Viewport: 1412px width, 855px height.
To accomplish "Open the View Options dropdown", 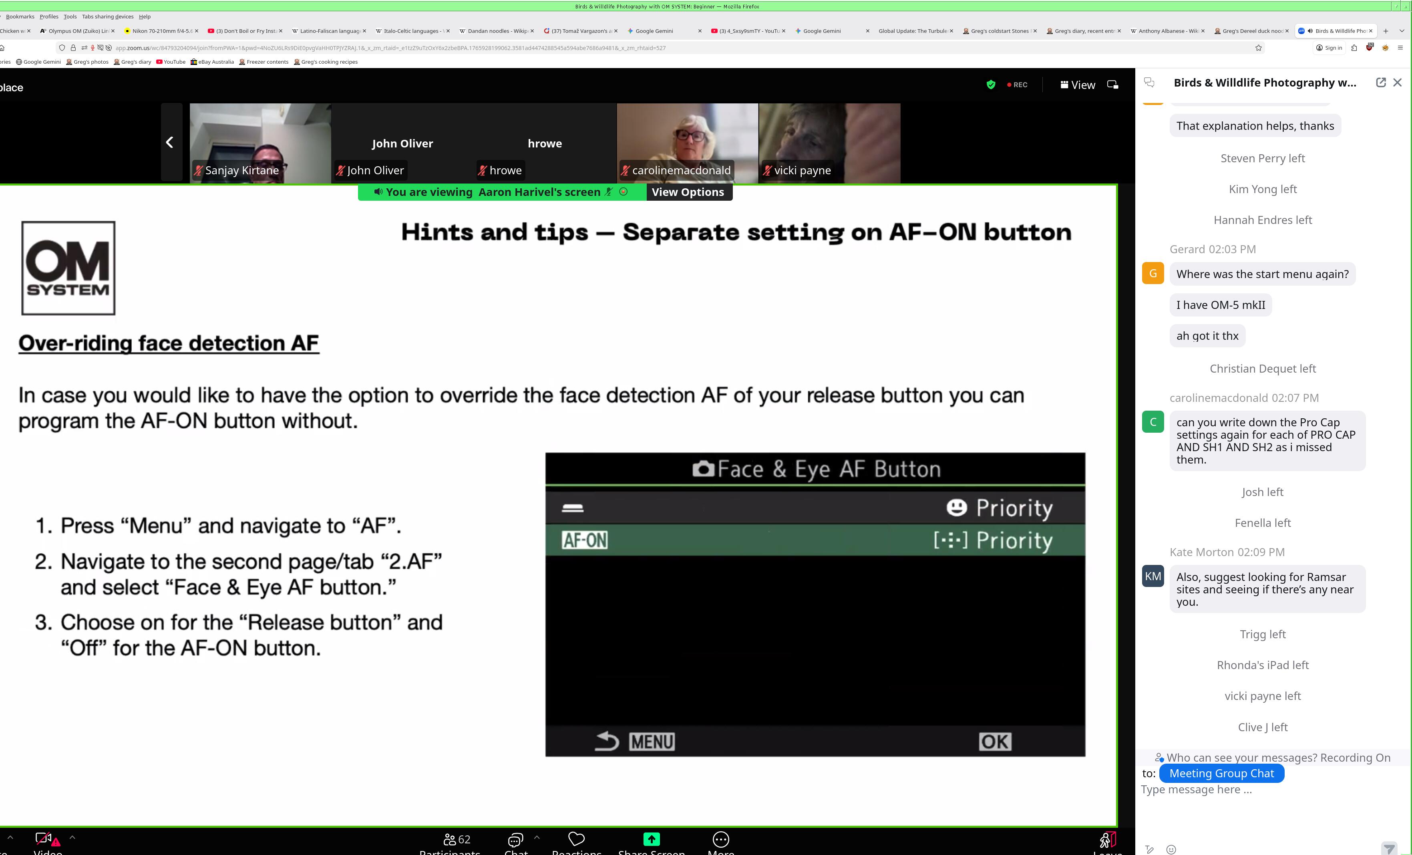I will point(688,192).
